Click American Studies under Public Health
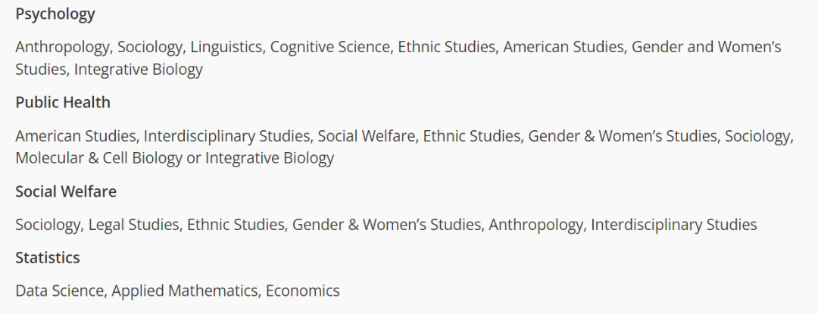Viewport: 818px width, 314px height. pyautogui.click(x=76, y=136)
